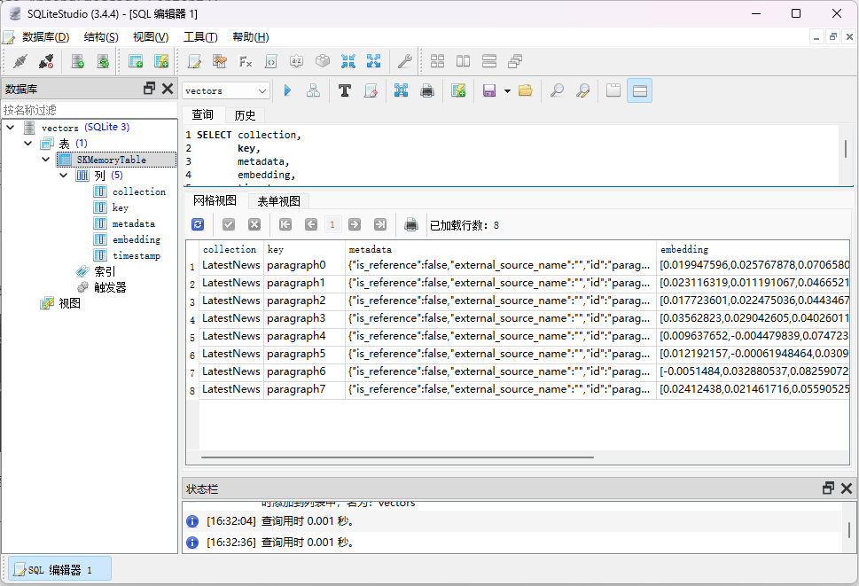This screenshot has height=586, width=859.
Task: Open the save button dropdown arrow
Action: click(507, 90)
